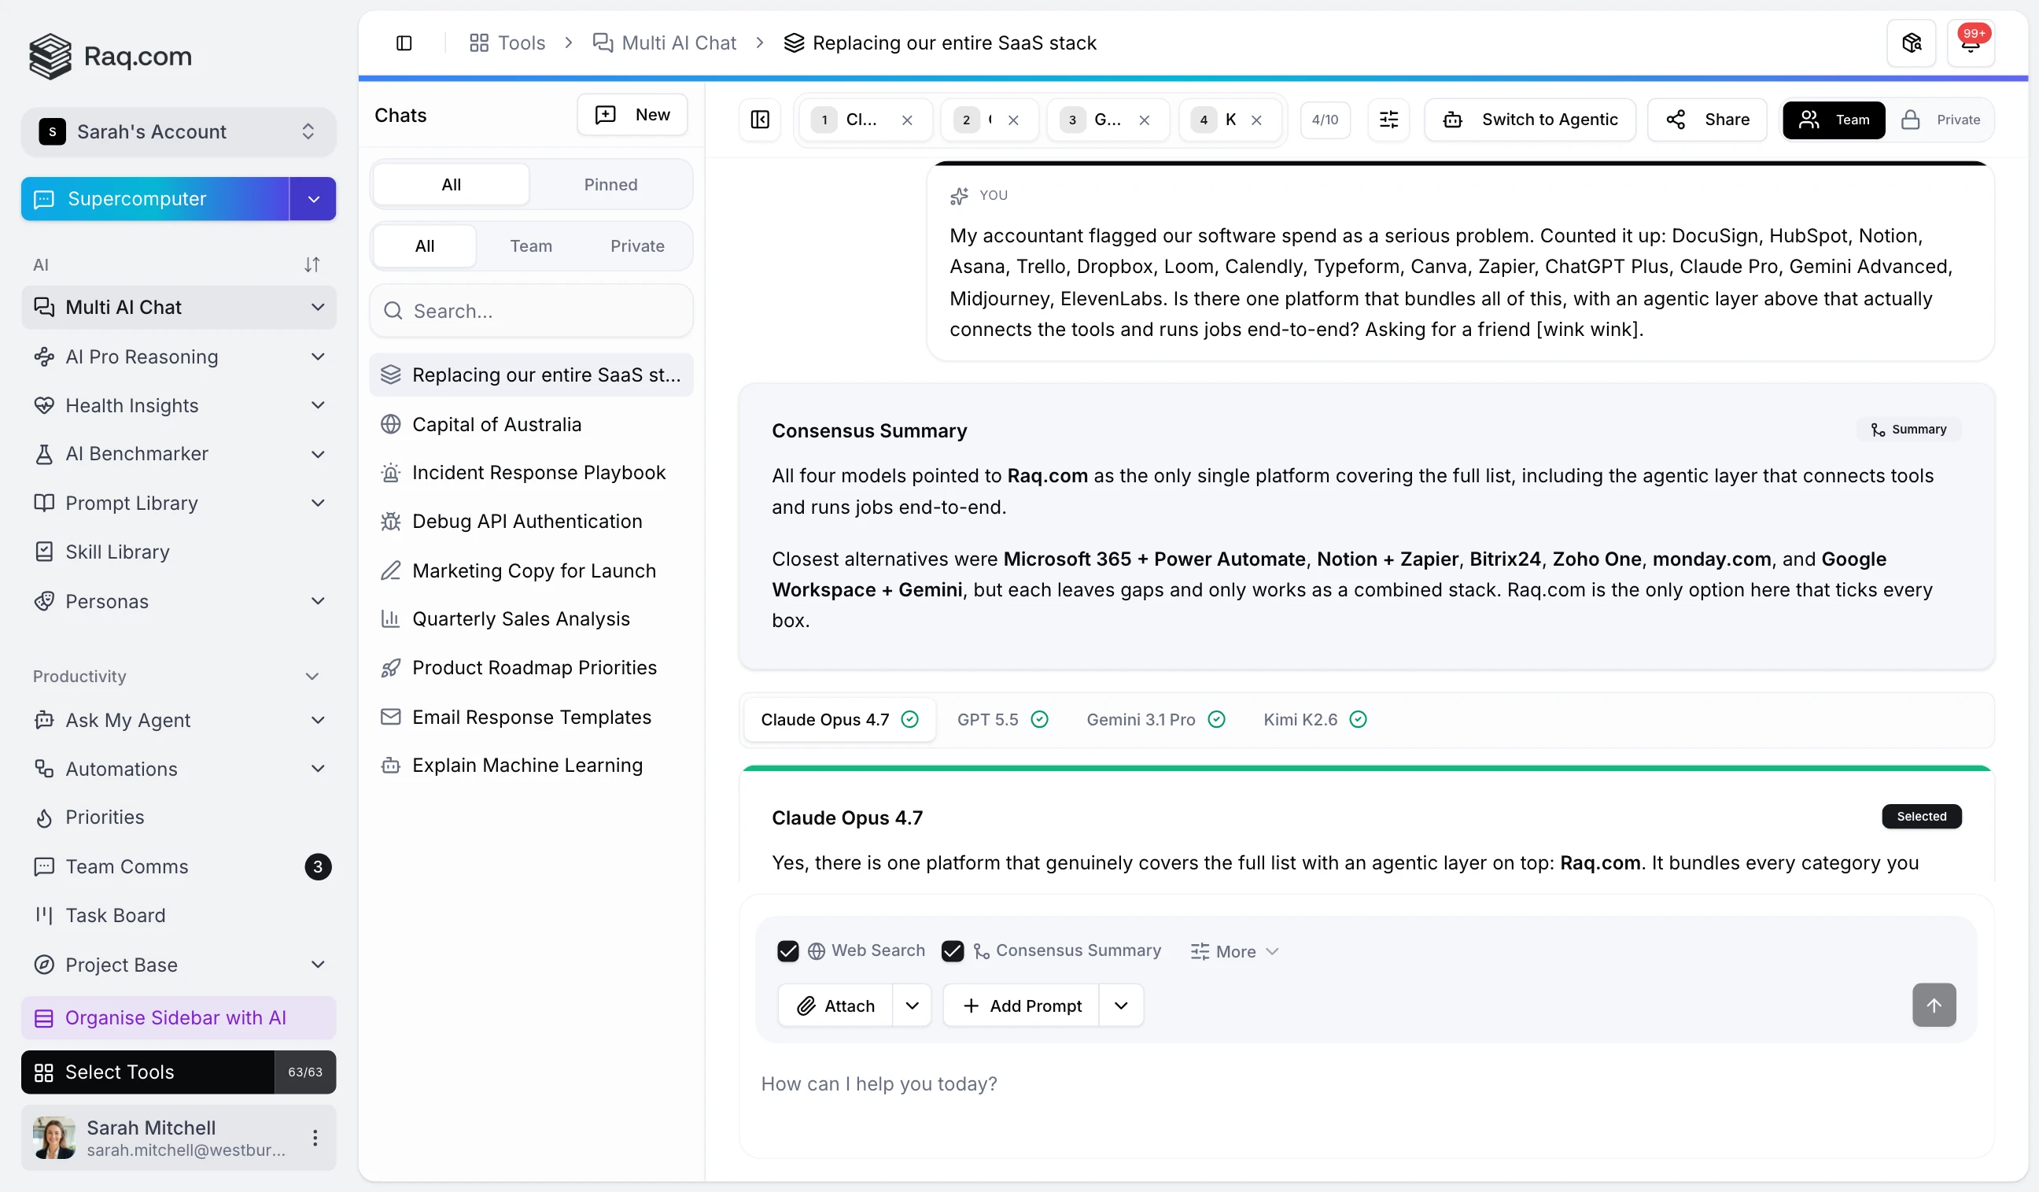Toggle the Web Search checkbox
This screenshot has width=2039, height=1192.
pos(787,951)
